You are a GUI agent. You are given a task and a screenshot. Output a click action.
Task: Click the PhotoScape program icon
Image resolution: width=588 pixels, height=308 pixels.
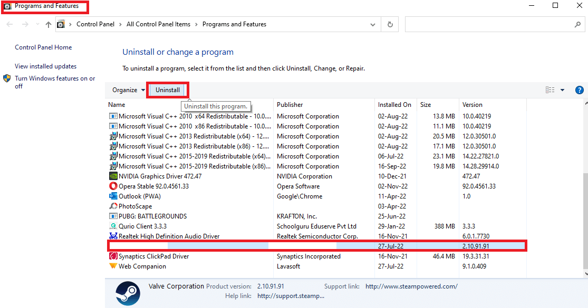coord(114,206)
